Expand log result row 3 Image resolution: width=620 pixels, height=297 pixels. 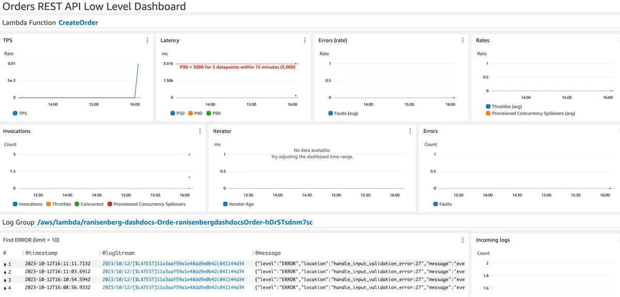pos(5,279)
